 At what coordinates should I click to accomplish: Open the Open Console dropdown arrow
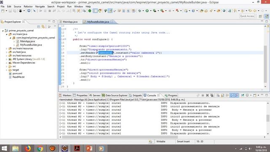click(x=258, y=95)
